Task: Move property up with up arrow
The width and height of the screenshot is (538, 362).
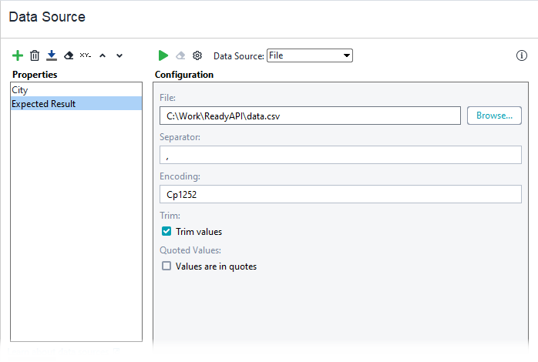Action: (x=103, y=55)
